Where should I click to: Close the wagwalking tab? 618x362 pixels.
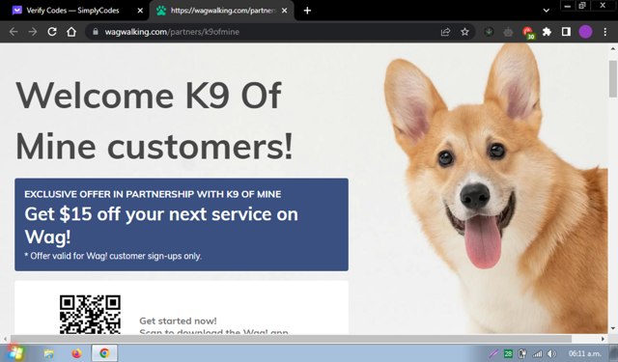click(284, 11)
